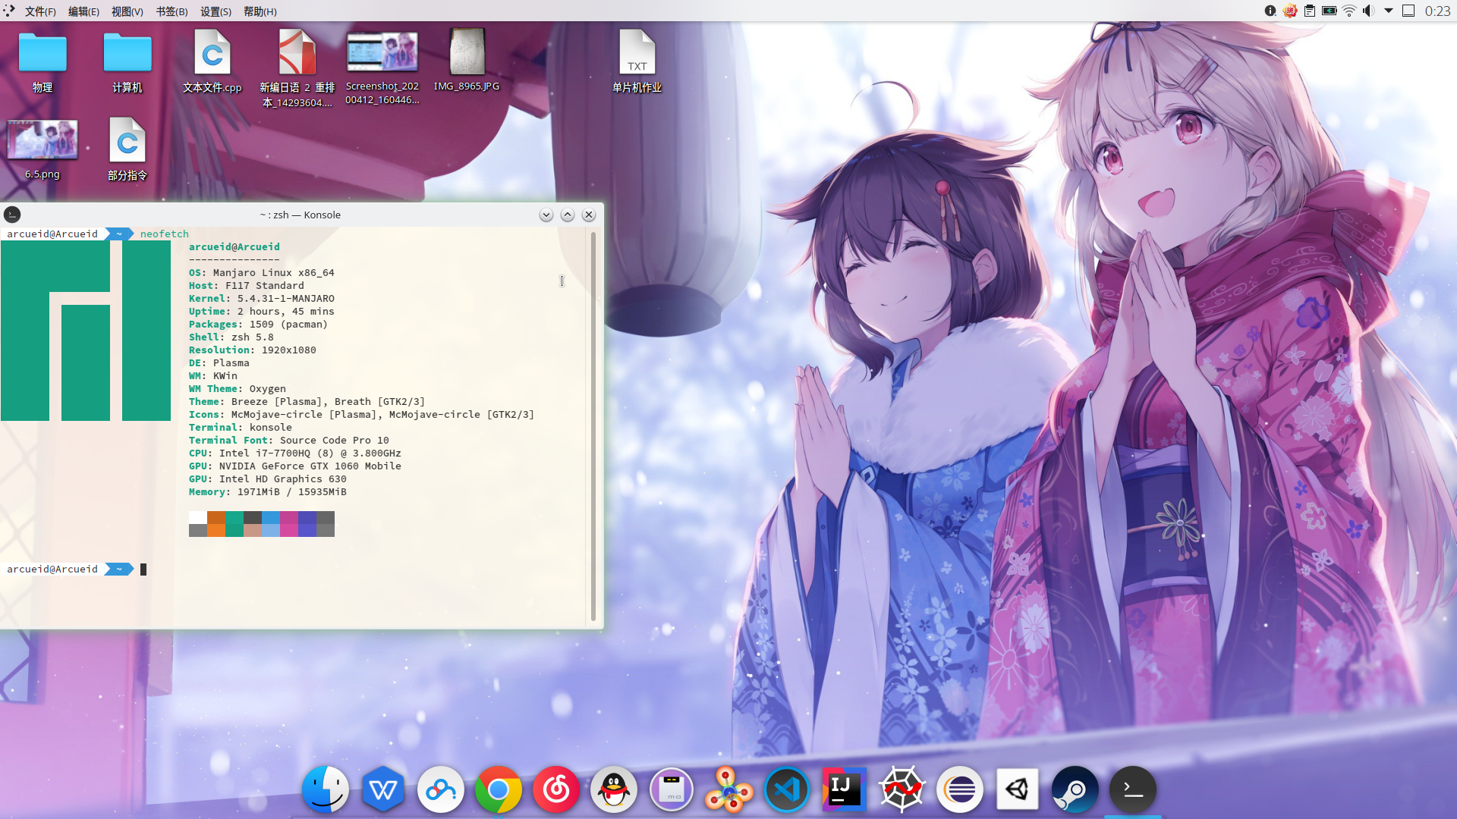Open IntelliJ IDEA in the dock
This screenshot has height=819, width=1457.
tap(844, 789)
